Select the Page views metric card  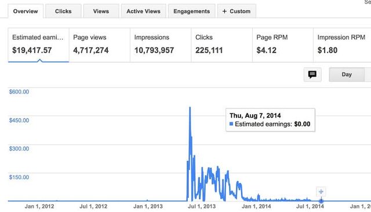pos(100,45)
